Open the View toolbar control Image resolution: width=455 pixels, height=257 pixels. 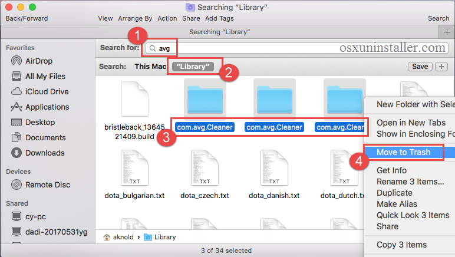(x=105, y=18)
